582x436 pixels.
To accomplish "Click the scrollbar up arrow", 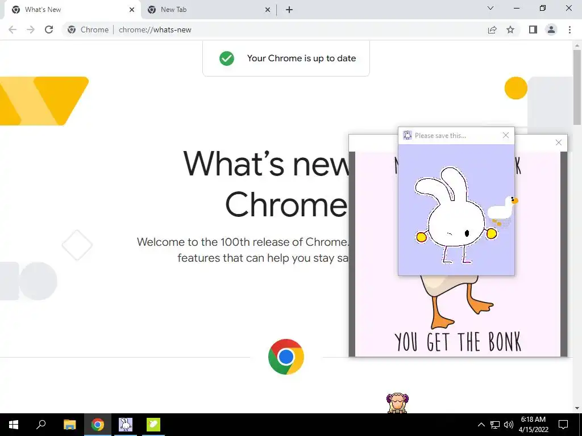I will pyautogui.click(x=577, y=45).
